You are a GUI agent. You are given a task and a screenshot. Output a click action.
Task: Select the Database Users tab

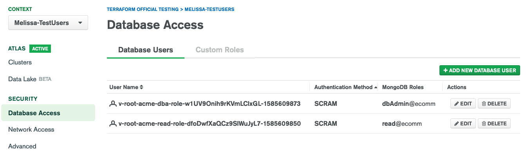[146, 50]
